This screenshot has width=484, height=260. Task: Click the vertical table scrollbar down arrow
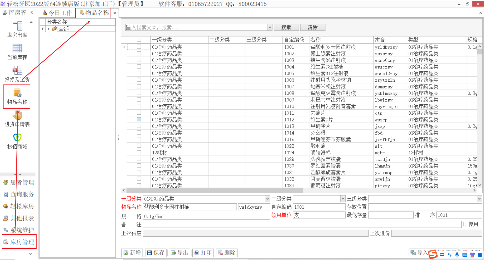[480, 185]
